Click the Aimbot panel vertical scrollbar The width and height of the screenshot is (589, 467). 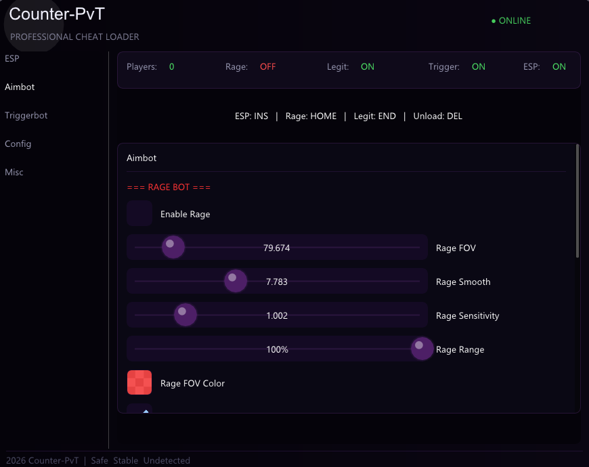(577, 201)
